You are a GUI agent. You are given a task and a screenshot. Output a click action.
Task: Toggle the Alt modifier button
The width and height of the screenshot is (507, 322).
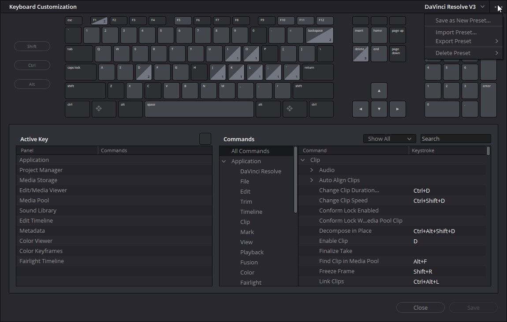32,84
